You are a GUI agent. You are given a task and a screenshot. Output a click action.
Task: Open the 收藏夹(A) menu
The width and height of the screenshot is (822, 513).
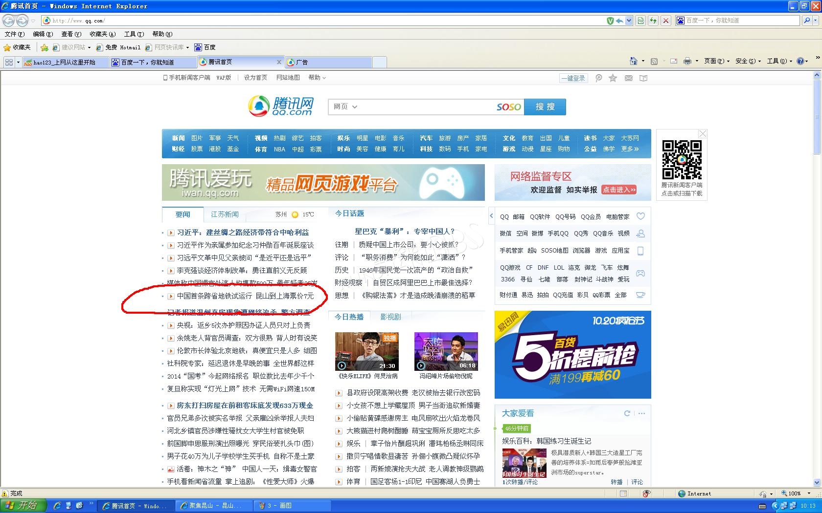[103, 34]
